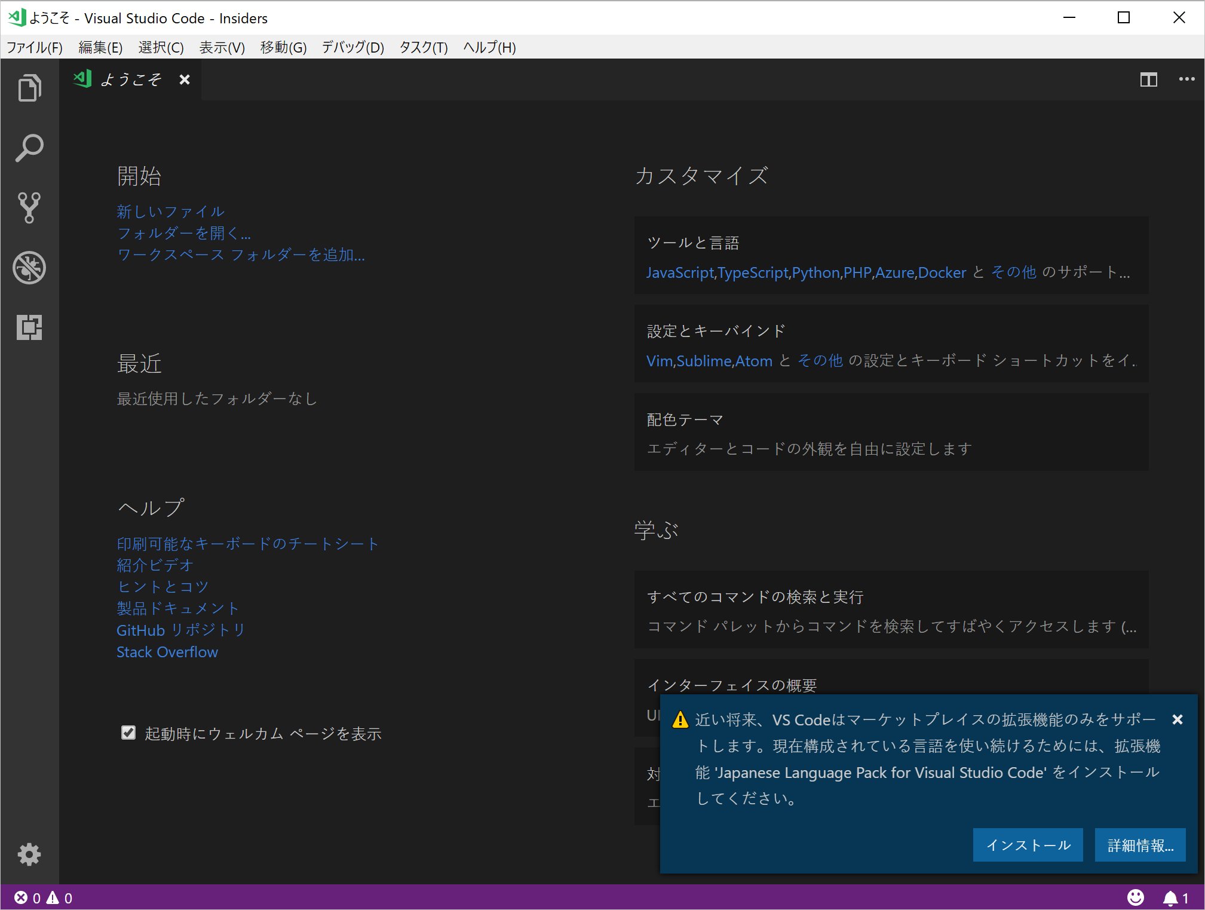
Task: Click the インストール button
Action: [x=1028, y=845]
